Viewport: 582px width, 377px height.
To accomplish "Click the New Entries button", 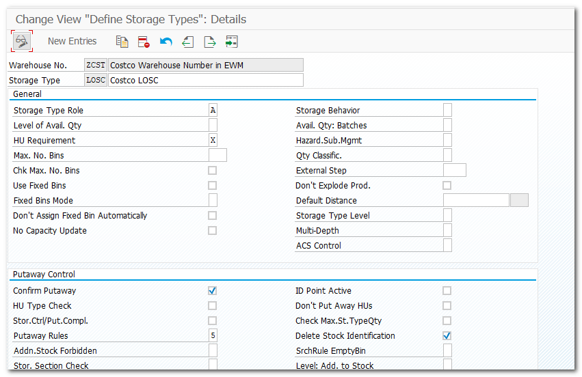I will (72, 42).
